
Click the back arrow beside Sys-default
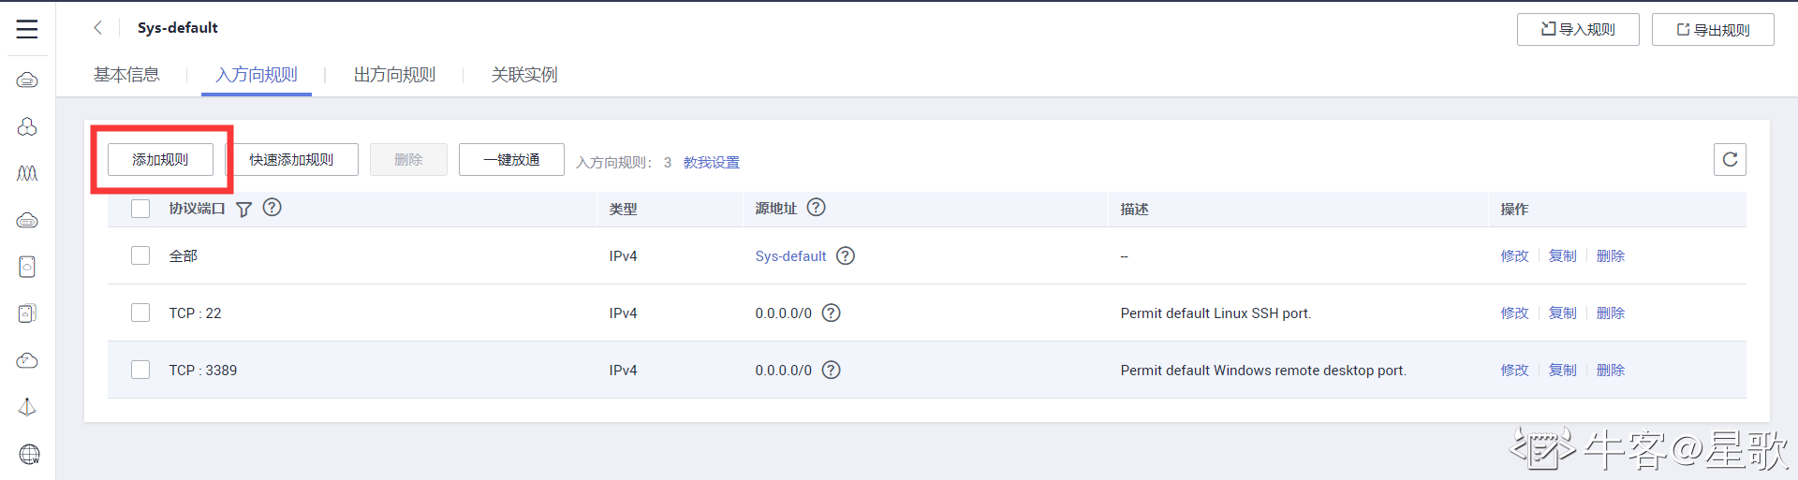pyautogui.click(x=97, y=28)
